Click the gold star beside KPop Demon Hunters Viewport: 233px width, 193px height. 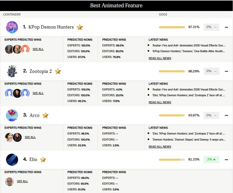[80, 27]
